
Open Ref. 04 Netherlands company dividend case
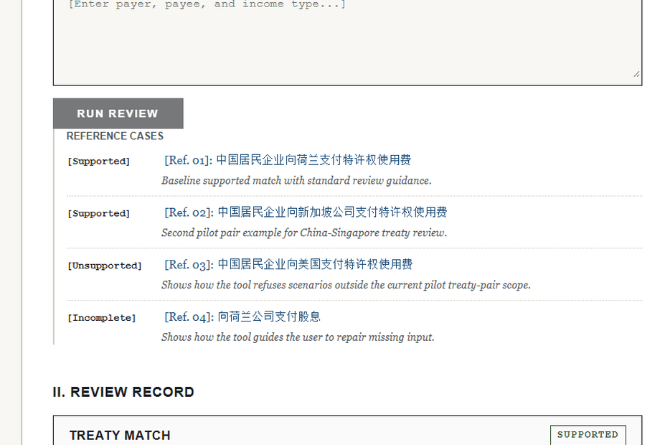(x=242, y=317)
